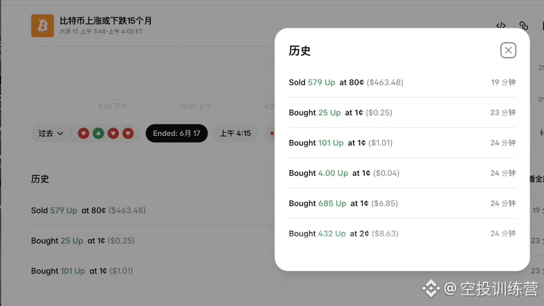Open the Bought 4.00 Up entry in dialog
This screenshot has width=544, height=306.
click(402, 173)
